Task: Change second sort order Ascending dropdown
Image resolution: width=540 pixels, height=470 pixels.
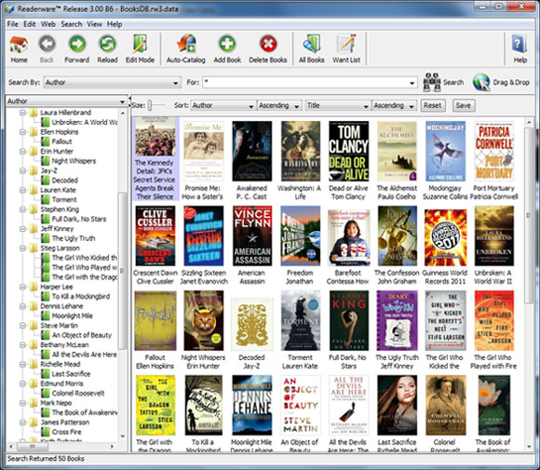Action: tap(395, 105)
